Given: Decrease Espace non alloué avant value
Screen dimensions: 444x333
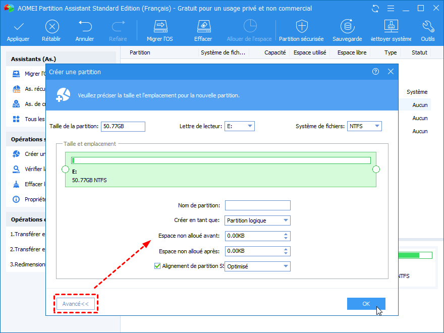Looking at the screenshot, I should pos(286,238).
